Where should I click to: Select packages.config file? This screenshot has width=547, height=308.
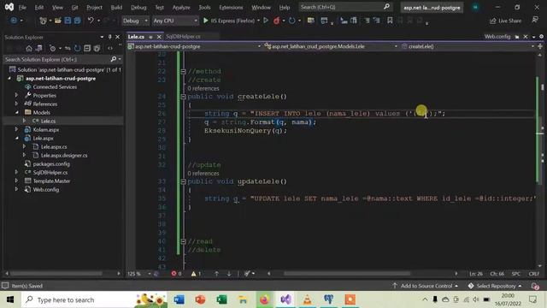pos(51,163)
